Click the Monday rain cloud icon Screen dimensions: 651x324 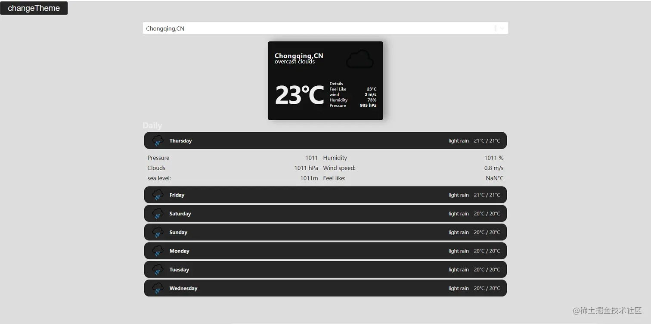158,251
